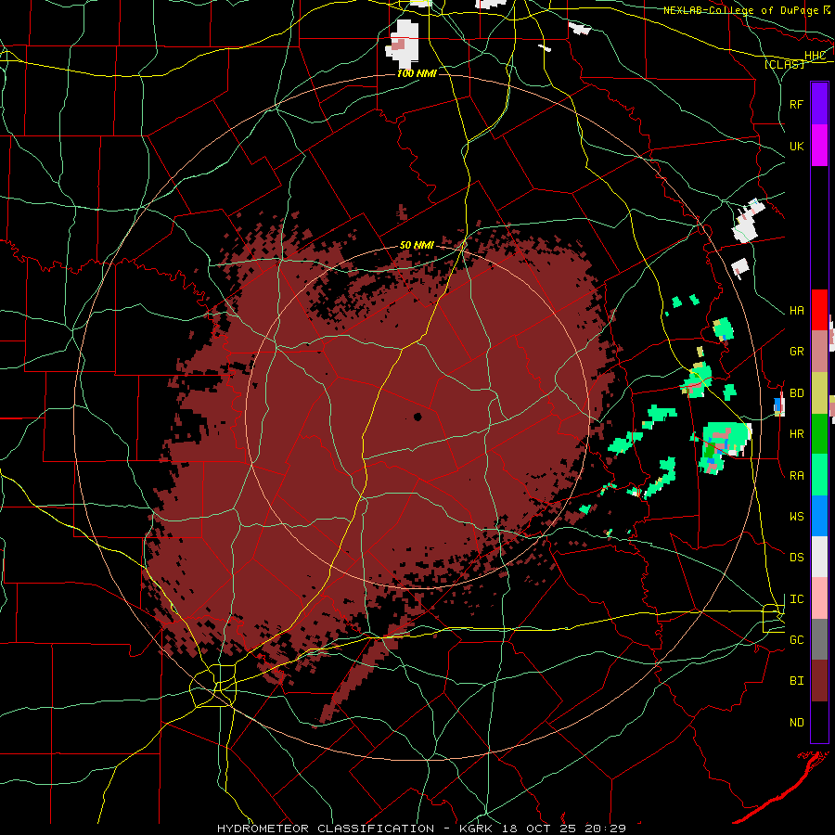This screenshot has height=835, width=835.
Task: Select the BD yellow legend block
Action: pos(819,393)
